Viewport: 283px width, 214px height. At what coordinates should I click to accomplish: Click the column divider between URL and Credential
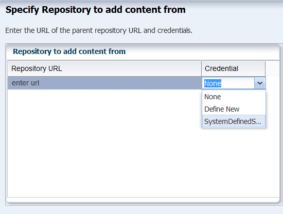pyautogui.click(x=201, y=68)
